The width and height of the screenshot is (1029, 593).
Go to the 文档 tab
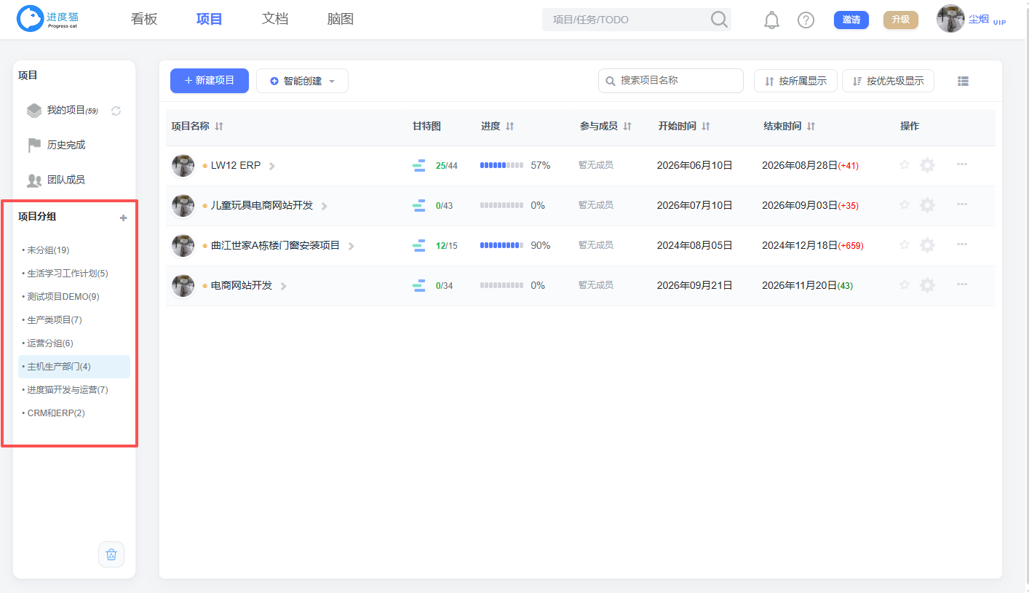click(275, 20)
